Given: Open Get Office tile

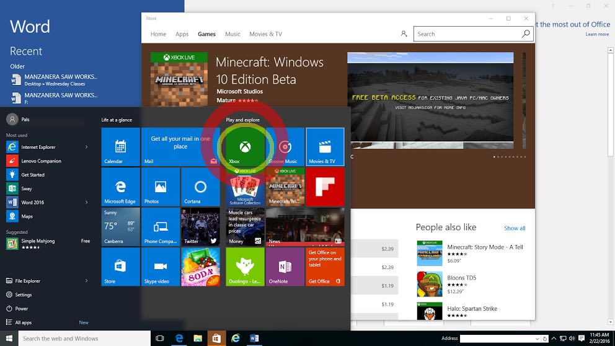Looking at the screenshot, I should 325,267.
